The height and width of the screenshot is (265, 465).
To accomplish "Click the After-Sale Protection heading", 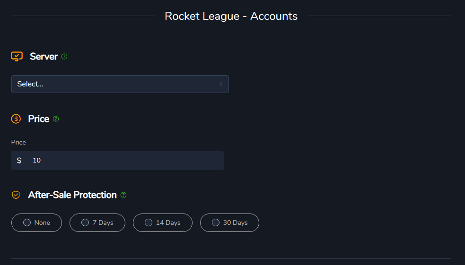I will point(72,195).
